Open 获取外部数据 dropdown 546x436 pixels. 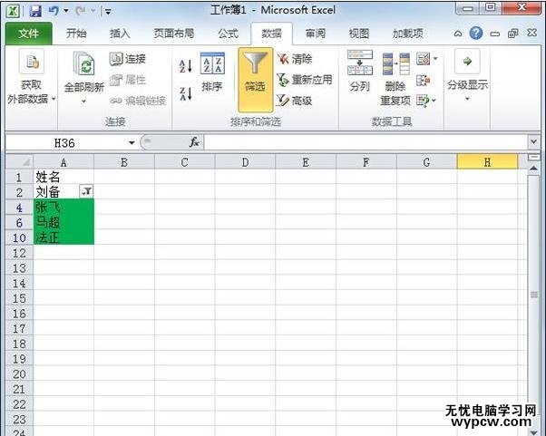tap(32, 77)
